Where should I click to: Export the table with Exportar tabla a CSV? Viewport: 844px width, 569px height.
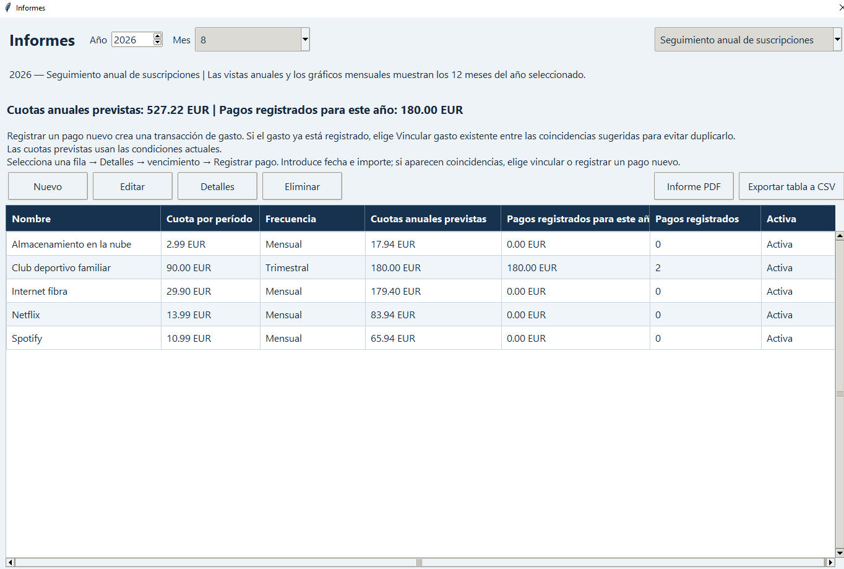pyautogui.click(x=791, y=186)
